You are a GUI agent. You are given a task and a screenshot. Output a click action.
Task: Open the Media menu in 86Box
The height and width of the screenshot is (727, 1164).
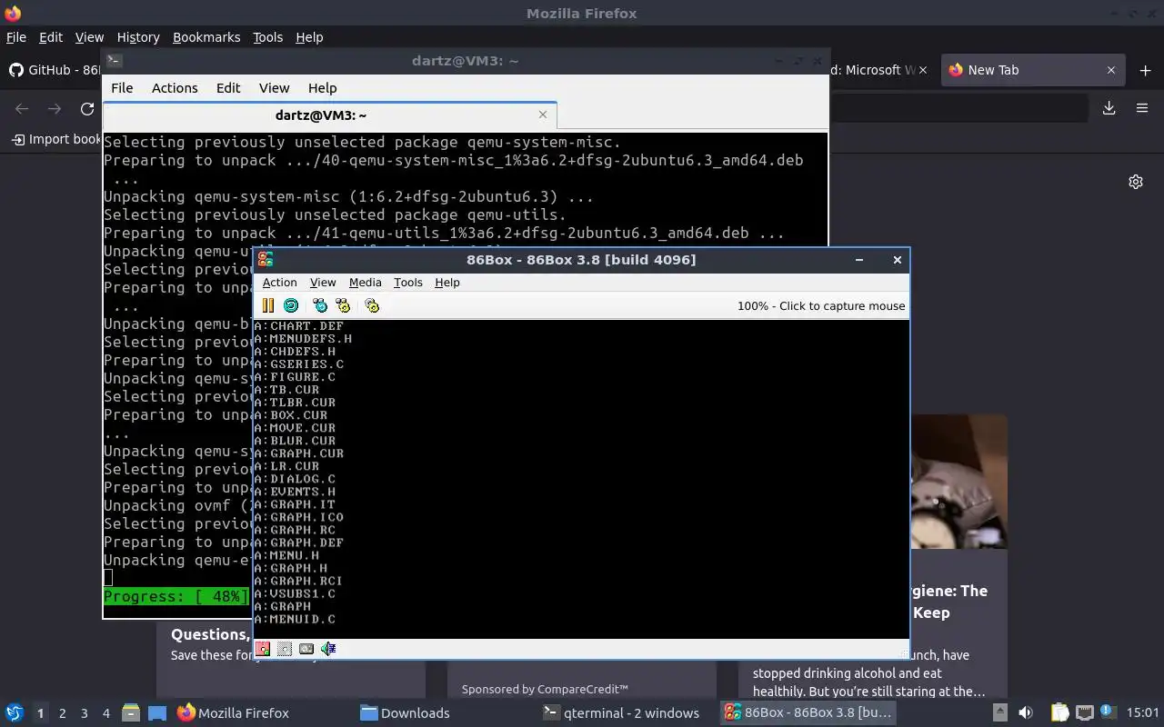pyautogui.click(x=365, y=283)
